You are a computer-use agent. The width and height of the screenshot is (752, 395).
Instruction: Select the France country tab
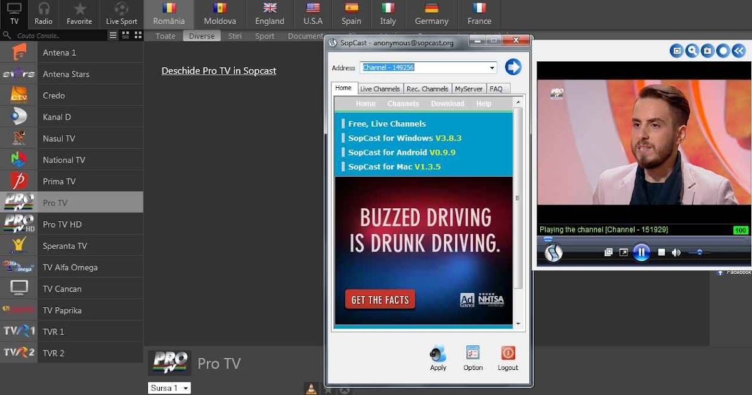(x=479, y=14)
